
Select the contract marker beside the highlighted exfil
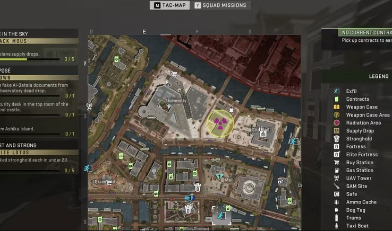click(228, 208)
